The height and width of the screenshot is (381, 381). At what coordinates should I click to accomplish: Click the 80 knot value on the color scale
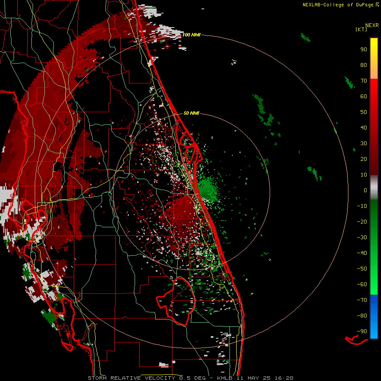tap(364, 65)
